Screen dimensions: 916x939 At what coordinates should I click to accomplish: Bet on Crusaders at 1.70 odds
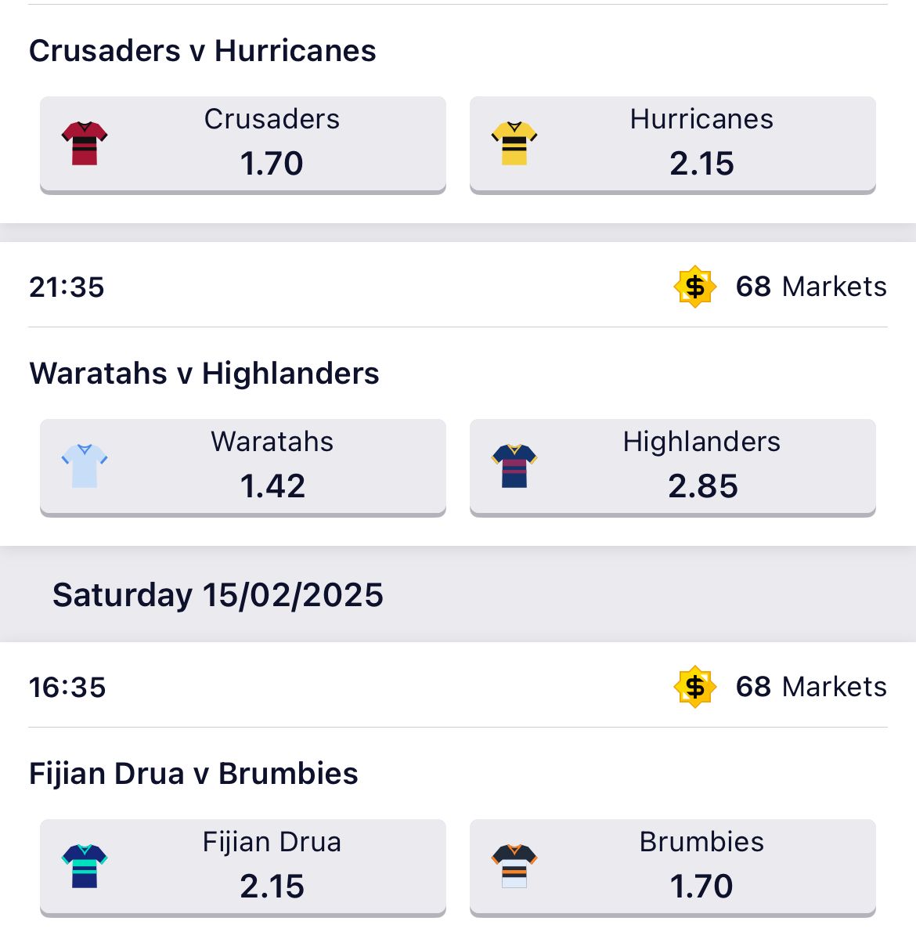[271, 144]
